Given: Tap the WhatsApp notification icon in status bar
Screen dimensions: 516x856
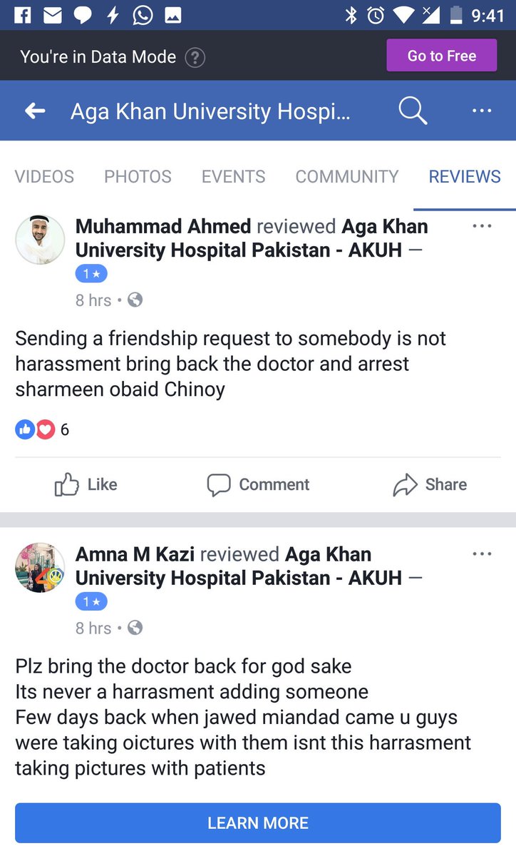Looking at the screenshot, I should point(143,15).
